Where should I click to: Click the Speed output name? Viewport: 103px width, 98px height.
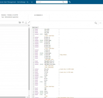46,34
